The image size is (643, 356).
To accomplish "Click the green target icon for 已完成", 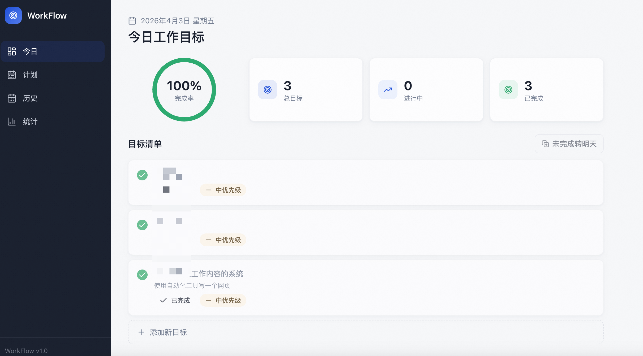I will 508,90.
